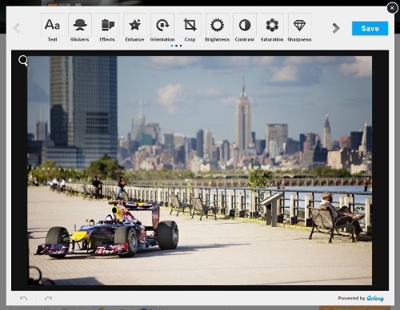This screenshot has width=400, height=310.
Task: Show next tools with right arrow
Action: [x=336, y=28]
